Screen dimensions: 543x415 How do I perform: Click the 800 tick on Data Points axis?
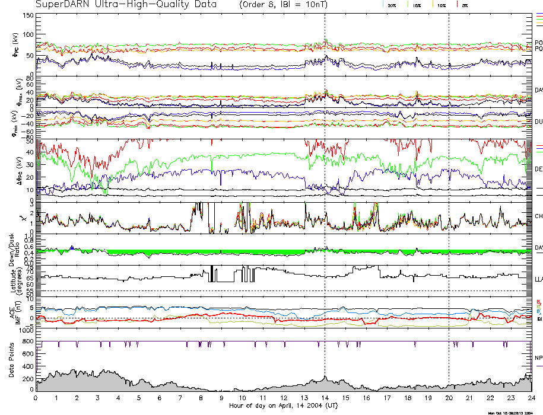28,341
